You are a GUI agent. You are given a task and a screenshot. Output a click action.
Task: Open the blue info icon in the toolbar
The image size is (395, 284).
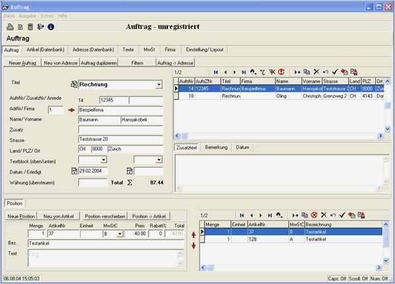click(51, 27)
